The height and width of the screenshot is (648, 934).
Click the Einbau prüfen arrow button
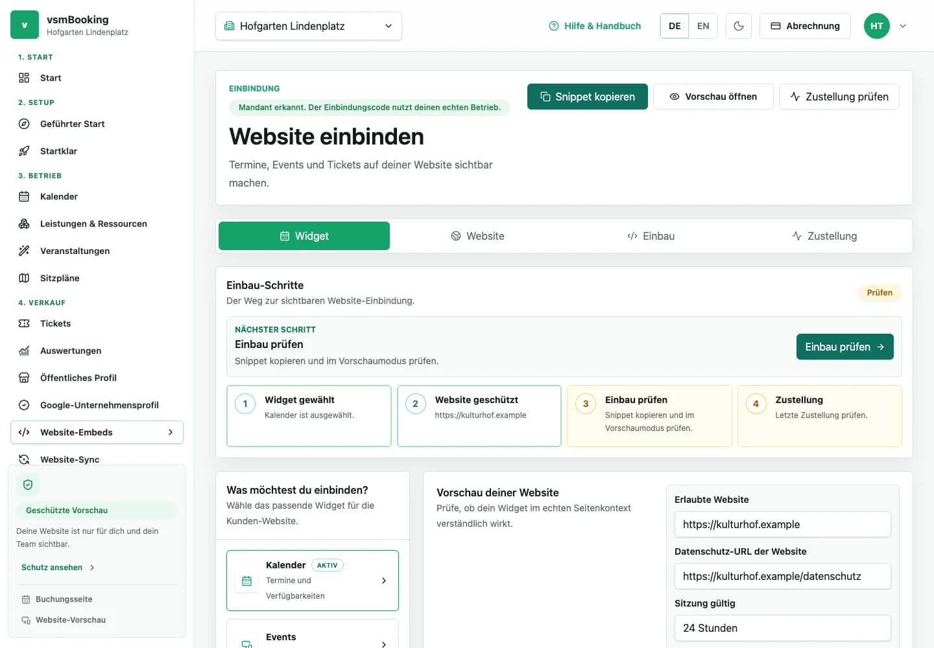pyautogui.click(x=845, y=347)
